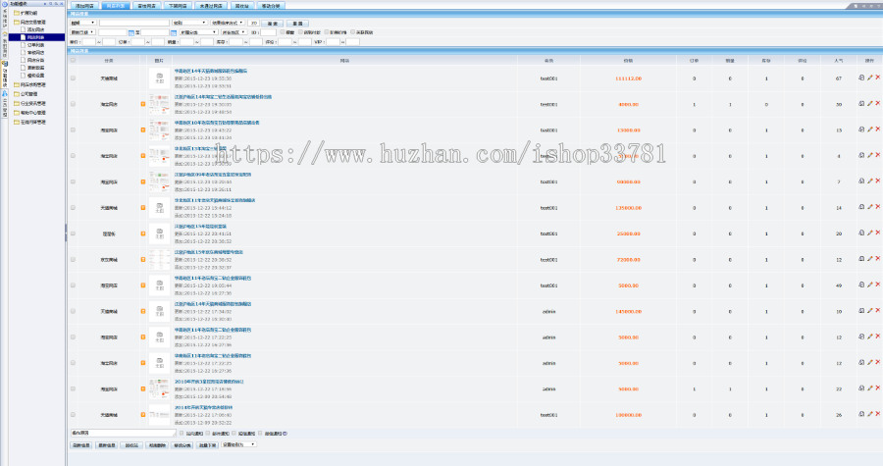Screen dimensions: 883x466
Task: Open the title link of the 145000.00 listing
Action: coord(213,304)
